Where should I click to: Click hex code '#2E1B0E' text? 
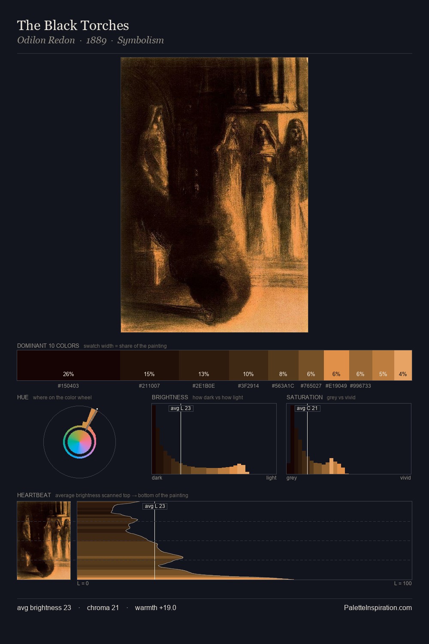click(x=204, y=386)
